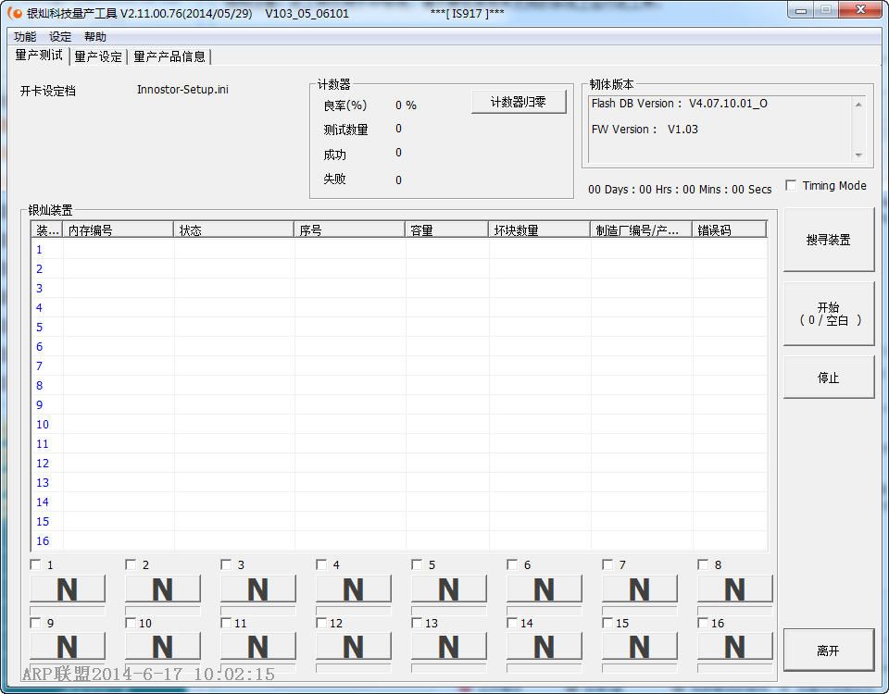The image size is (889, 694).
Task: Click the 搜寻装置 button
Action: point(828,240)
